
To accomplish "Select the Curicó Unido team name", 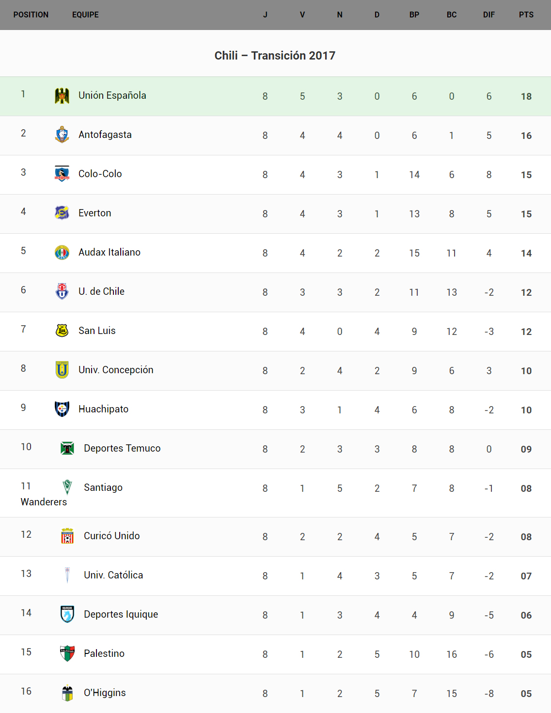I will pos(111,536).
